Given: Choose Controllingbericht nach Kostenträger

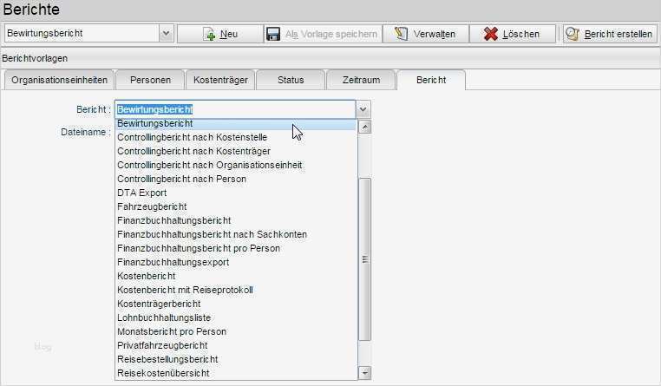Looking at the screenshot, I should click(x=236, y=151).
